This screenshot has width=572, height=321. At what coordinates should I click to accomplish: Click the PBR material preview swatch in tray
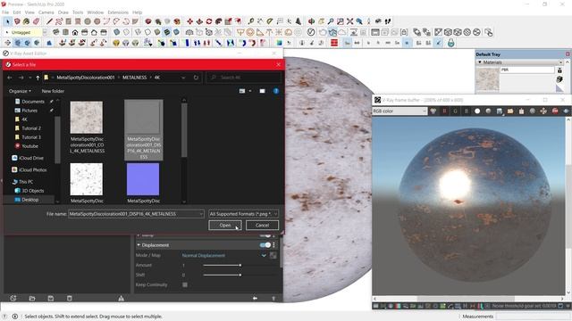487,79
